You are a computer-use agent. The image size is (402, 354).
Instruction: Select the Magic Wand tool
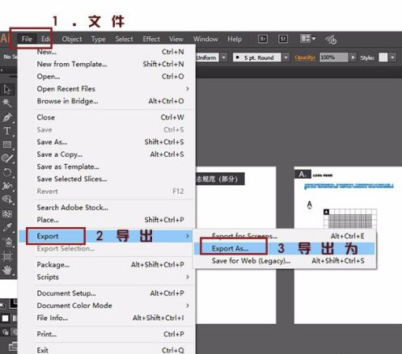tap(6, 103)
